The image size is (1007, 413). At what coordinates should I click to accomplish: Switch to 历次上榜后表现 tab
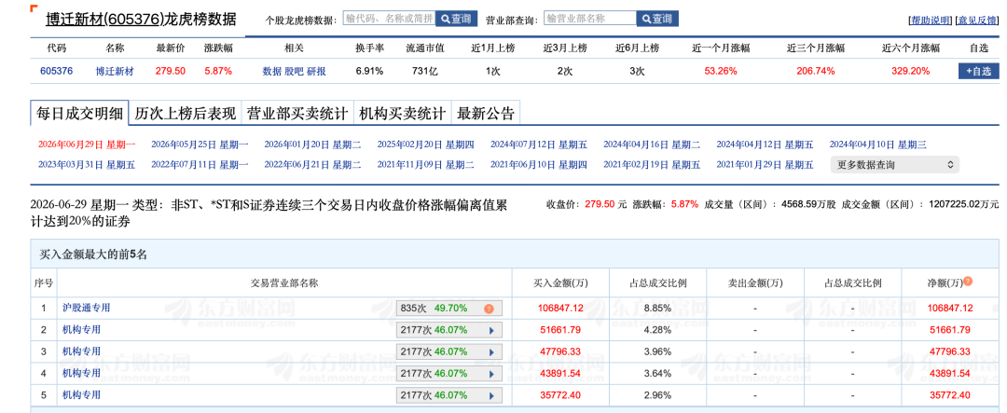click(x=185, y=114)
